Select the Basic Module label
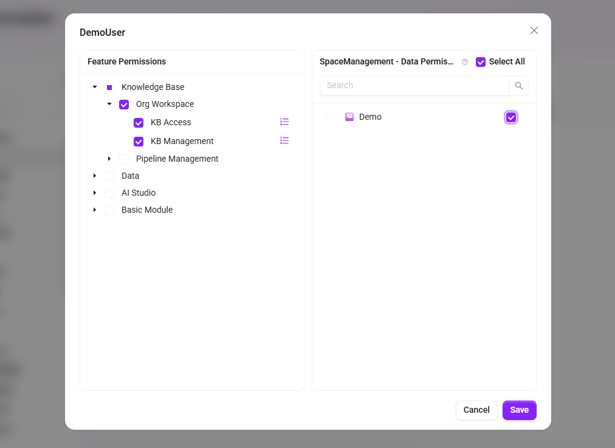Image resolution: width=615 pixels, height=448 pixels. [x=147, y=210]
